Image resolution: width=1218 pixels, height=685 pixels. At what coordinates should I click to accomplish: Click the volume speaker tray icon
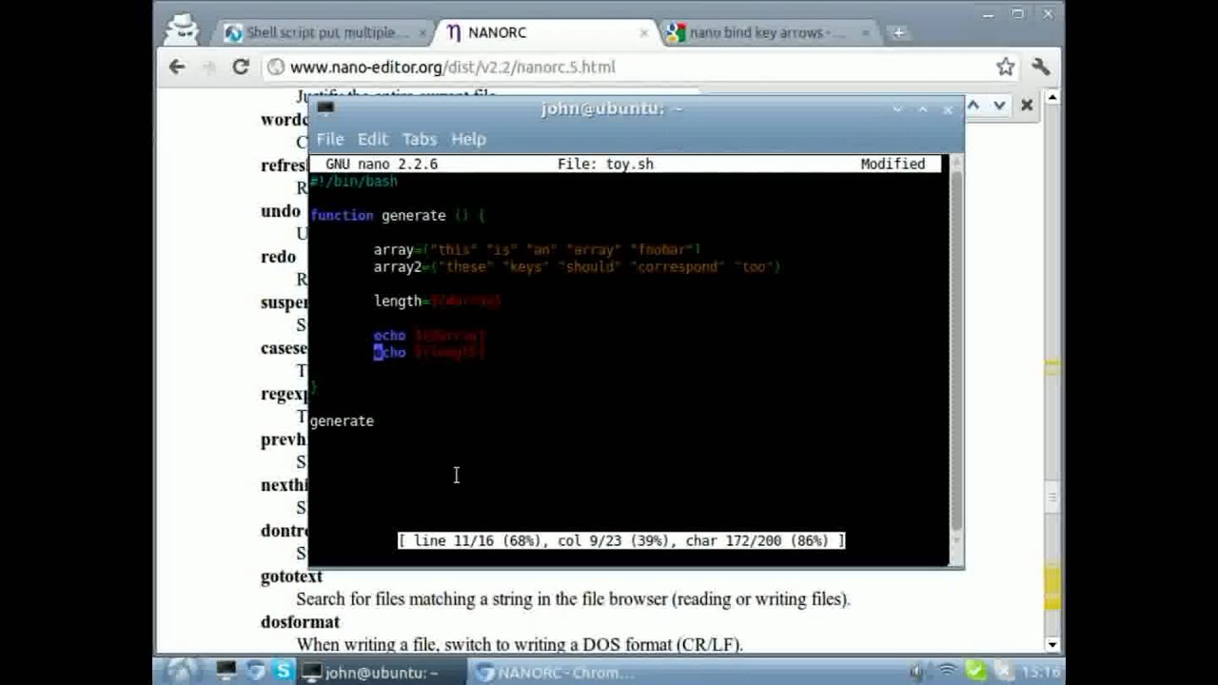[917, 673]
